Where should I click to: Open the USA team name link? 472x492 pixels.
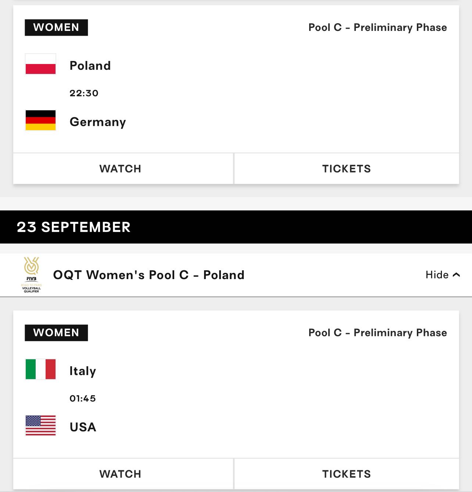(x=83, y=427)
